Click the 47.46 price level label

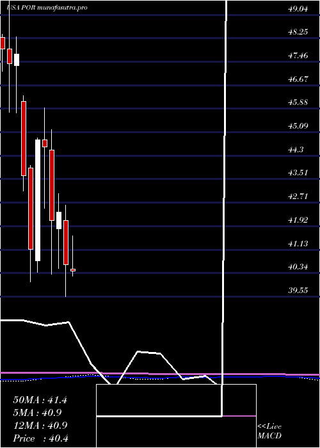pyautogui.click(x=298, y=56)
